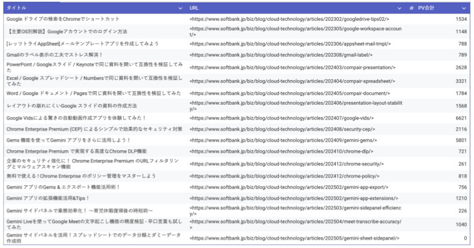Screen dimensions: 474x248
Task: Click the URL containing gemini-sidepanel-efficiency
Action: point(296,210)
